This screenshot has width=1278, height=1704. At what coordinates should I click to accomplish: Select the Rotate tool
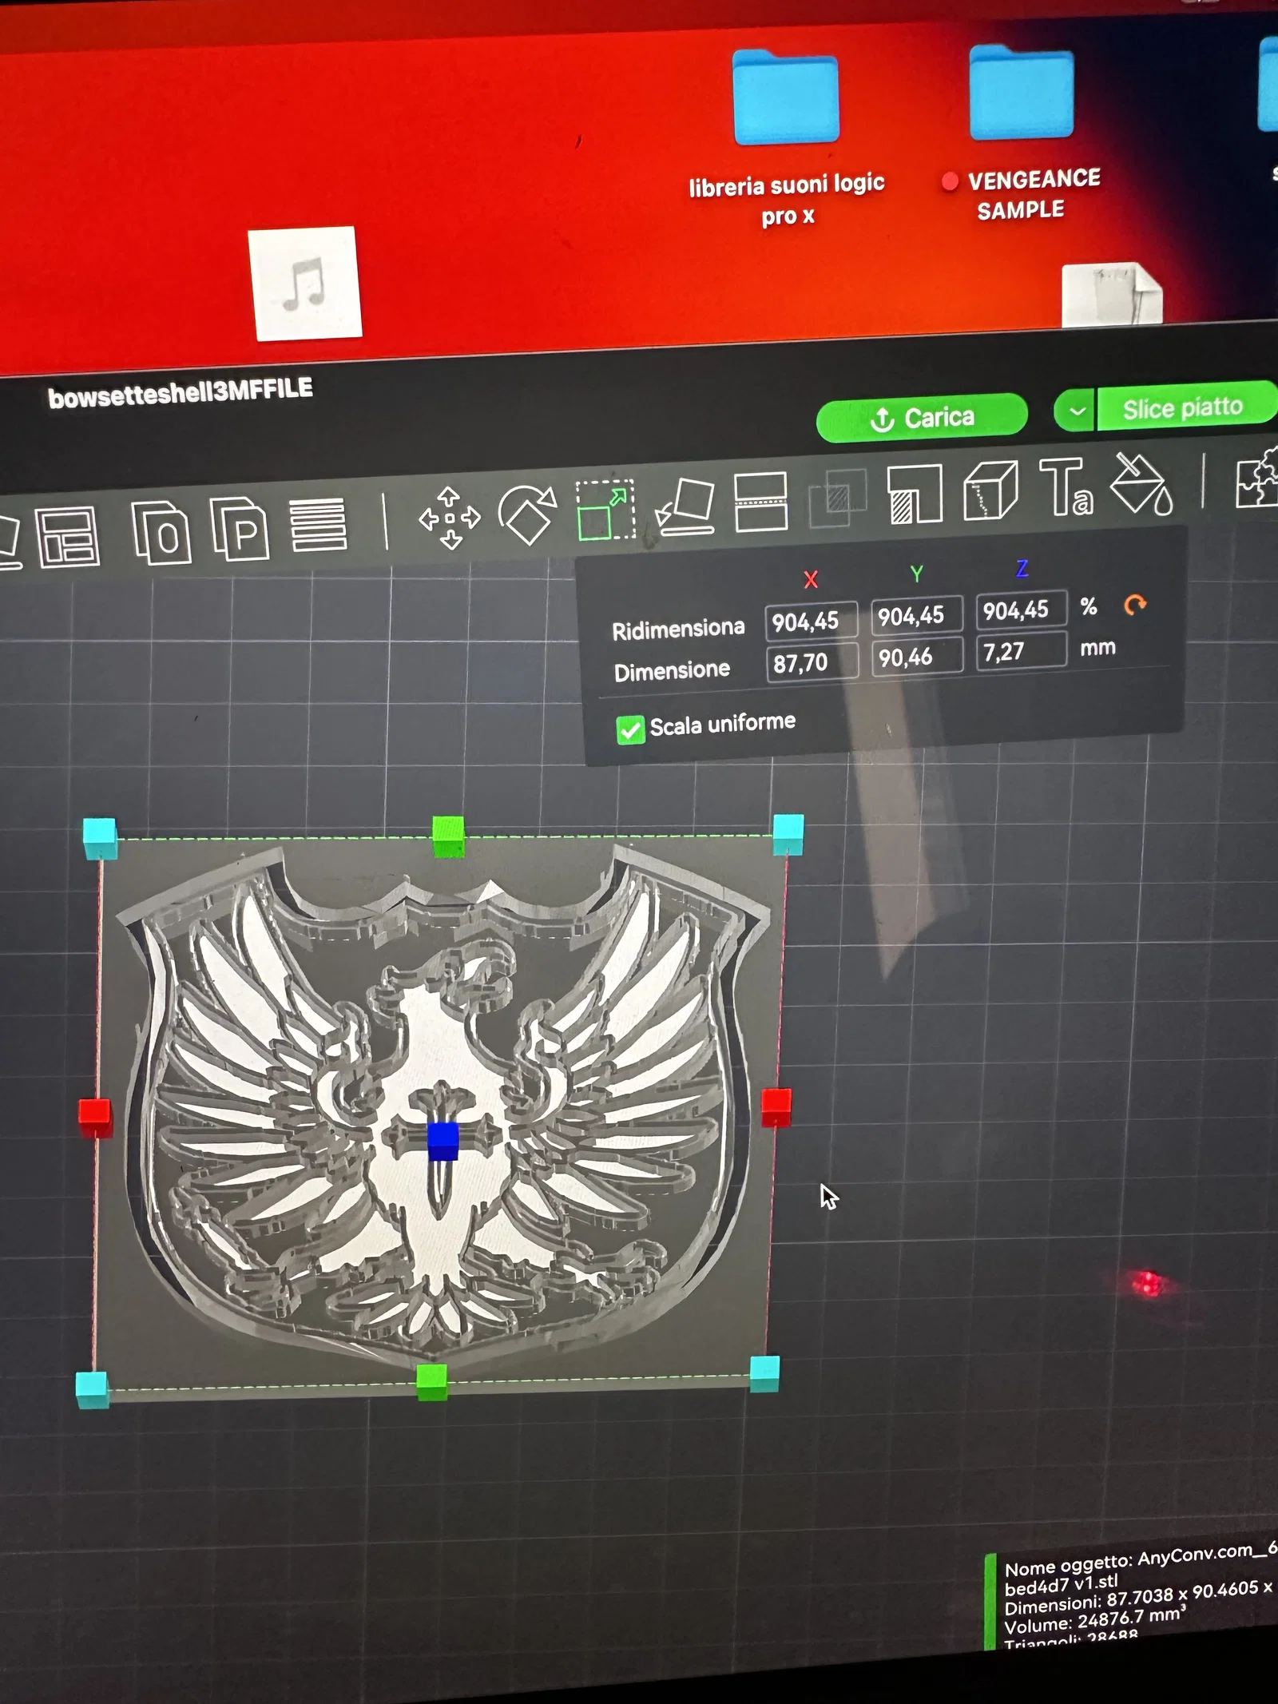tap(526, 515)
